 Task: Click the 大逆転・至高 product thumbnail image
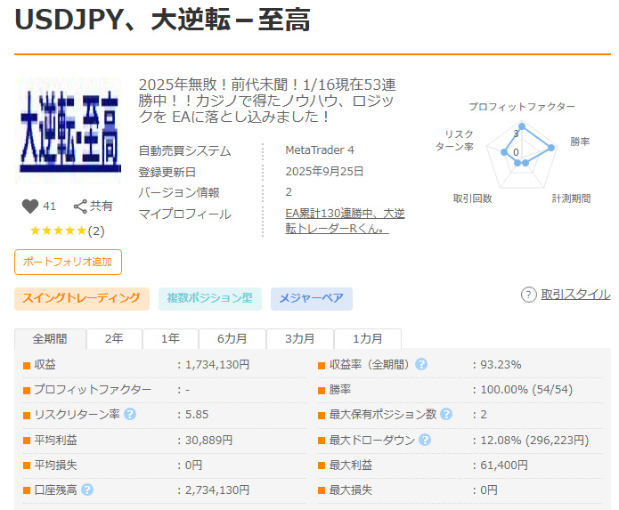click(68, 131)
